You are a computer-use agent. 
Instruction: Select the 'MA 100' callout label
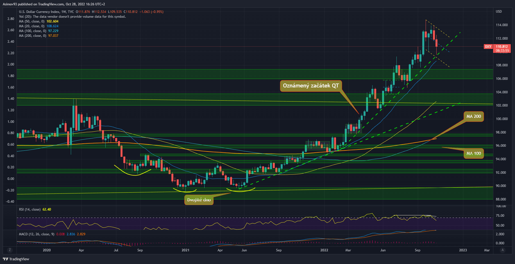(x=473, y=154)
